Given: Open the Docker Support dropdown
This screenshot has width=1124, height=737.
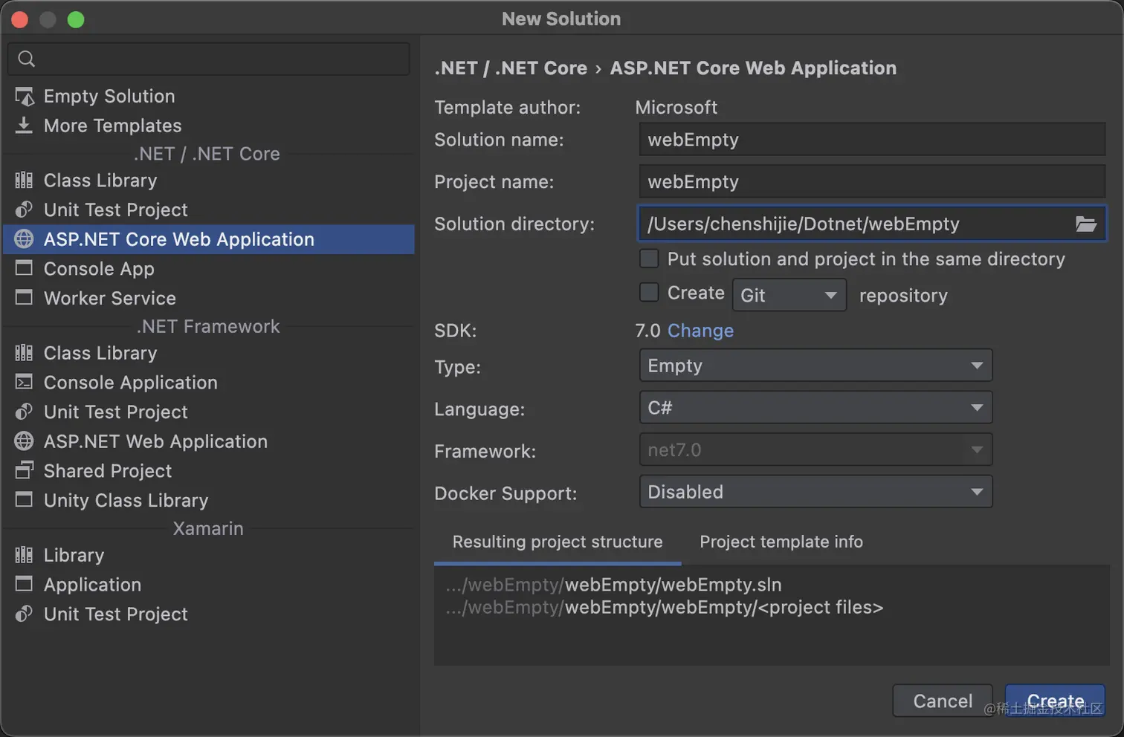Looking at the screenshot, I should (815, 492).
